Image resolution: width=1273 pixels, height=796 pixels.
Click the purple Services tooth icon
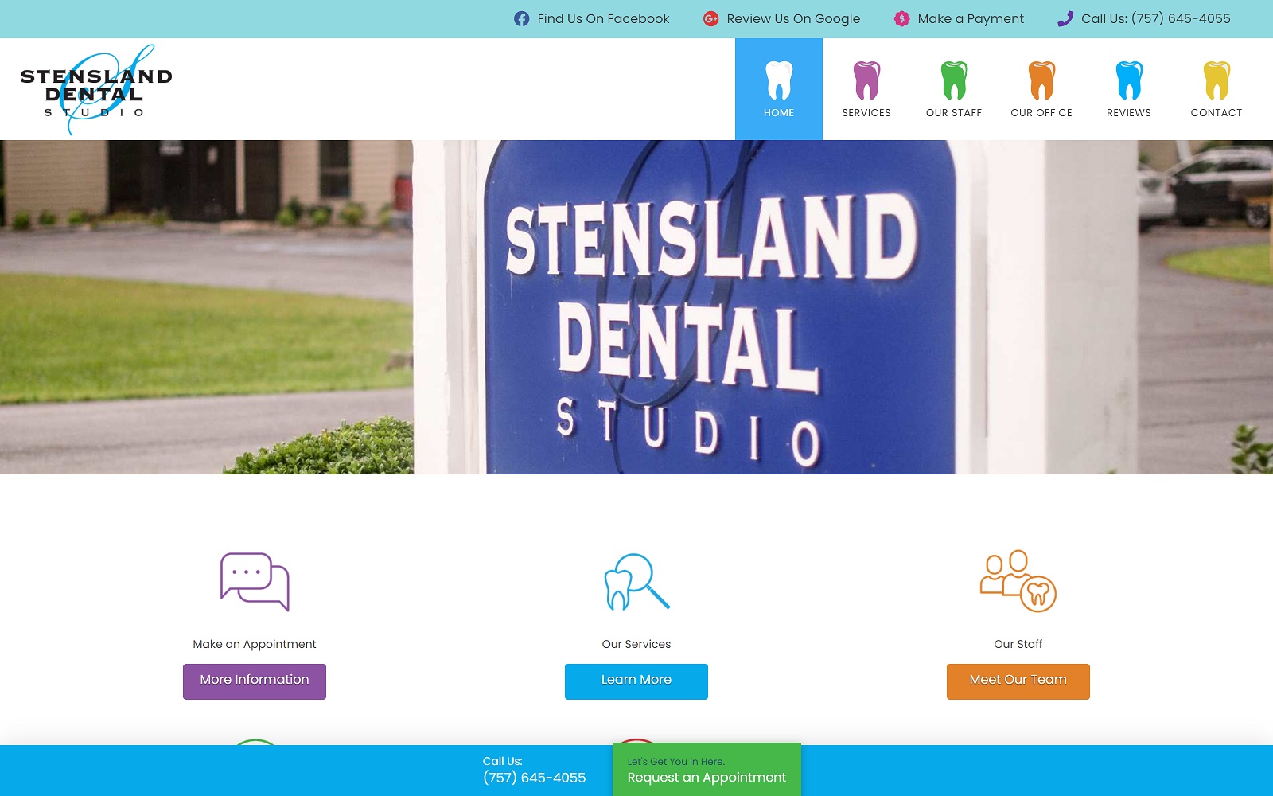tap(866, 80)
